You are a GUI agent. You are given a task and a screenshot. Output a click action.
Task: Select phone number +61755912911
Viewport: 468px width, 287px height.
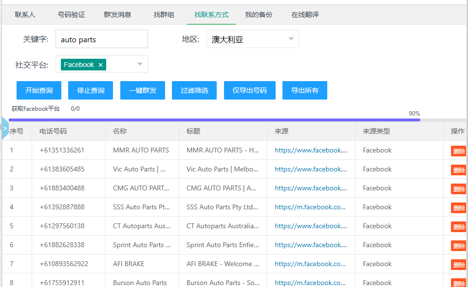[62, 283]
